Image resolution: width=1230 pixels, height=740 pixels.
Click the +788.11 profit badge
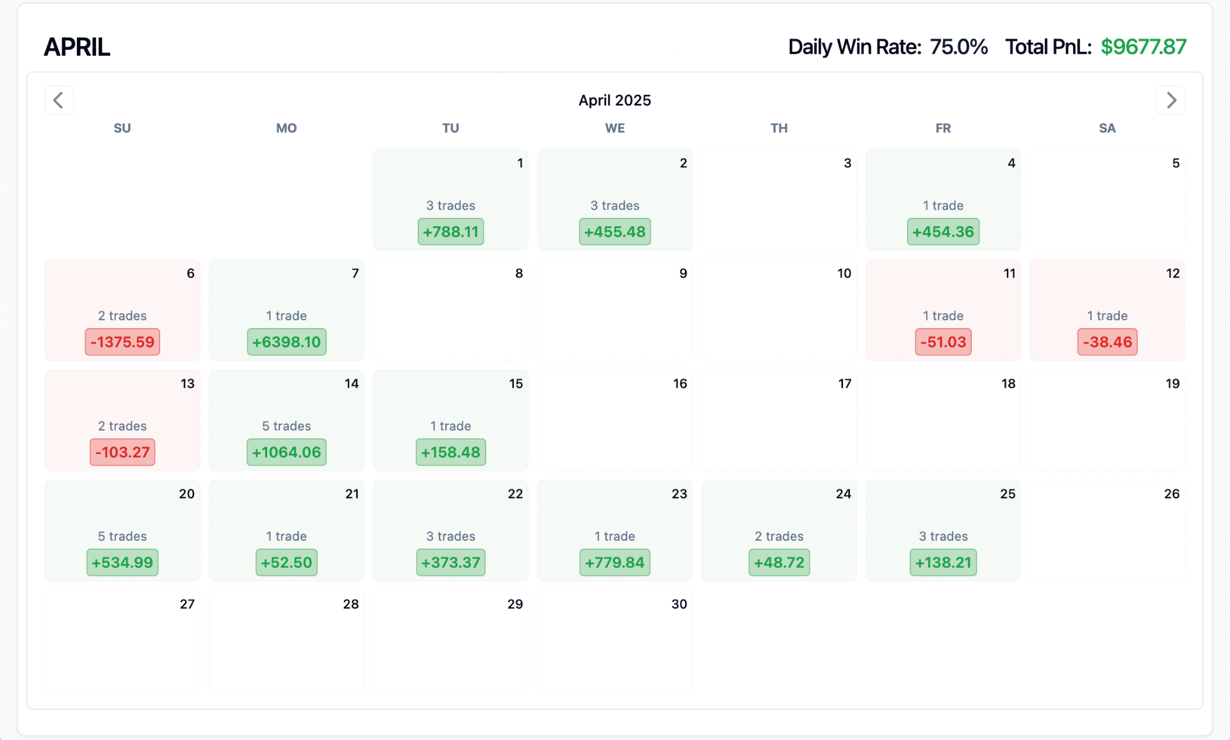(450, 232)
